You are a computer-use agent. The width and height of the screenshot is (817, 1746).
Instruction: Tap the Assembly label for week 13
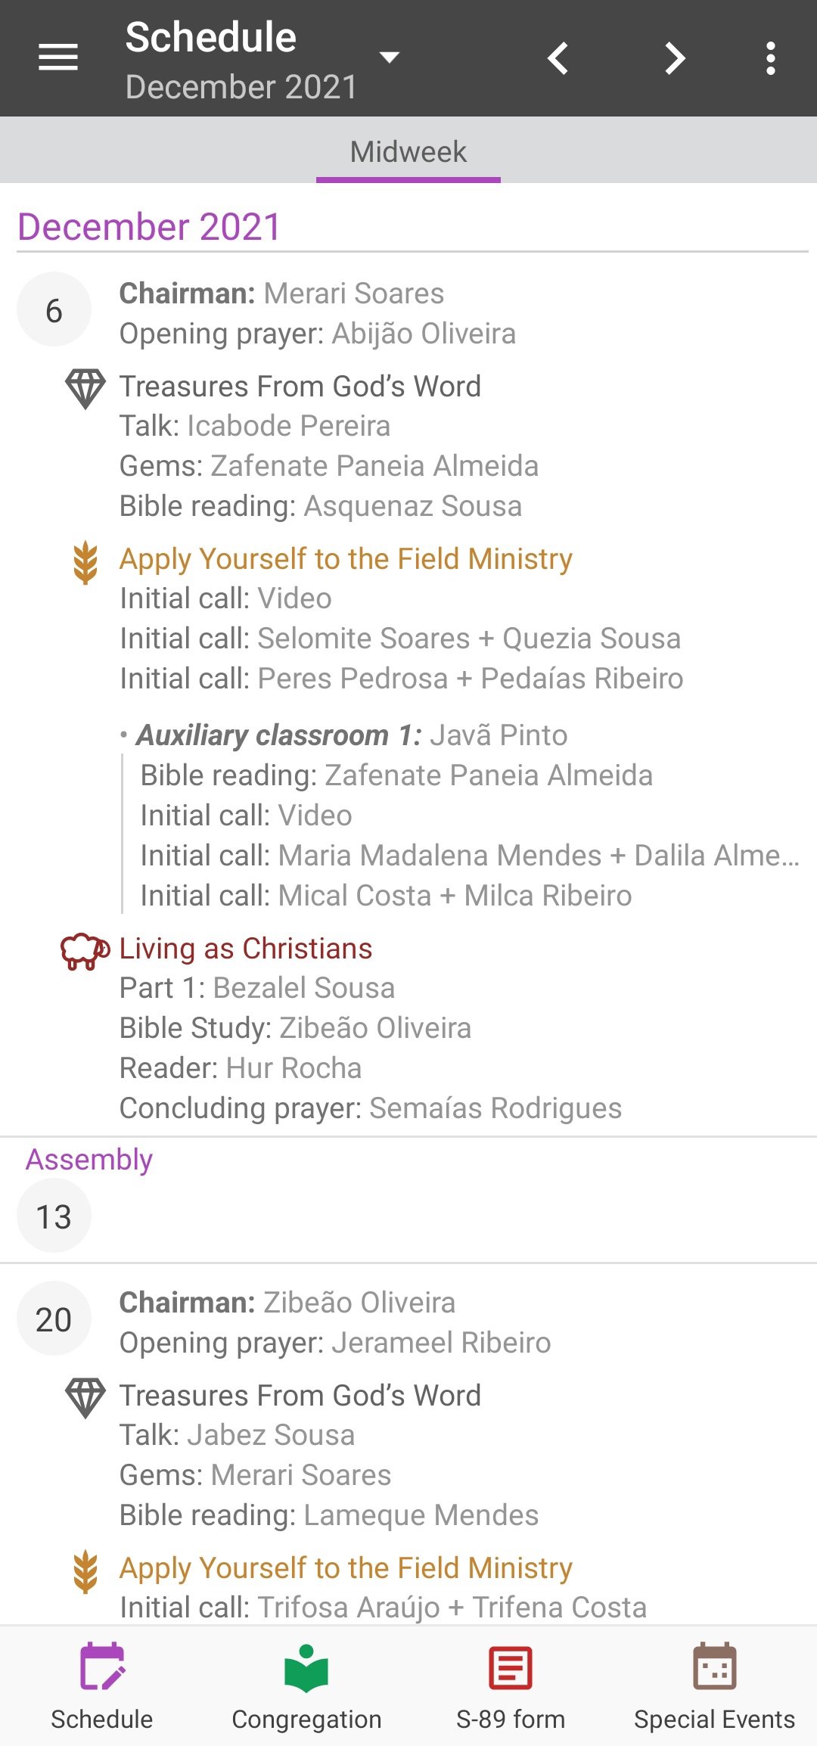tap(89, 1160)
